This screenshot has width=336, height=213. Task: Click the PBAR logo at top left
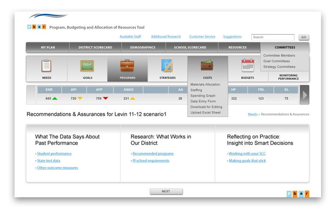(x=36, y=27)
